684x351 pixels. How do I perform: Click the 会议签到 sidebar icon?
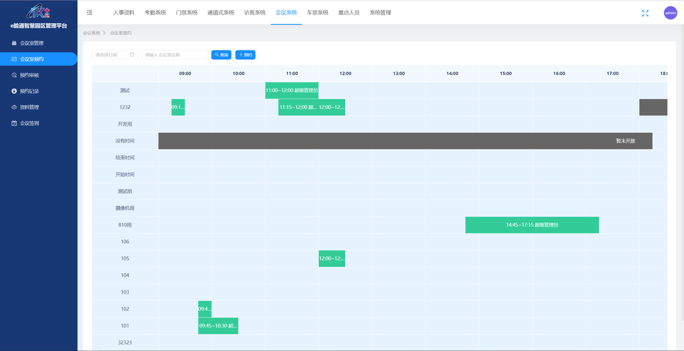(14, 123)
